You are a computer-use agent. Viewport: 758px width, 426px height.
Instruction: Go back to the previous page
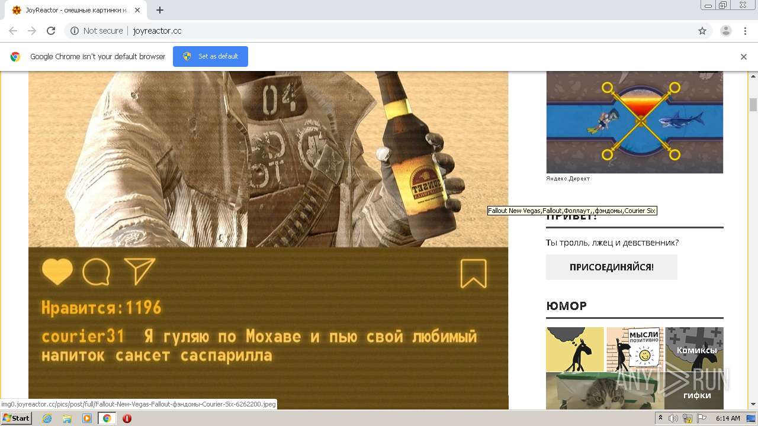[x=13, y=31]
